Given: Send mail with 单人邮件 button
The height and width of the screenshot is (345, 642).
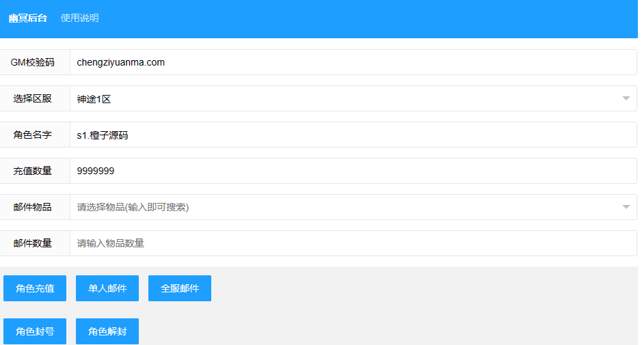Looking at the screenshot, I should click(x=107, y=288).
